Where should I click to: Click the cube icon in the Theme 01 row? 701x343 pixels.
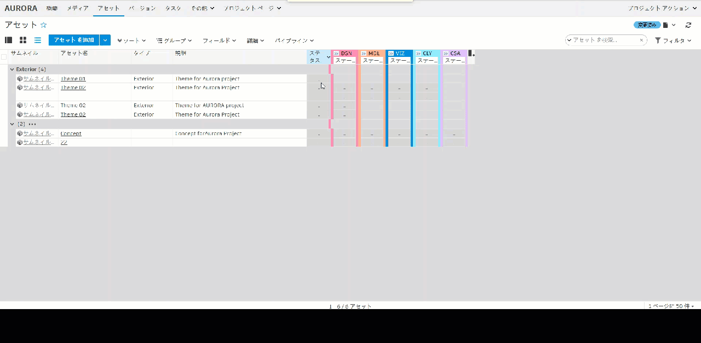pyautogui.click(x=20, y=78)
